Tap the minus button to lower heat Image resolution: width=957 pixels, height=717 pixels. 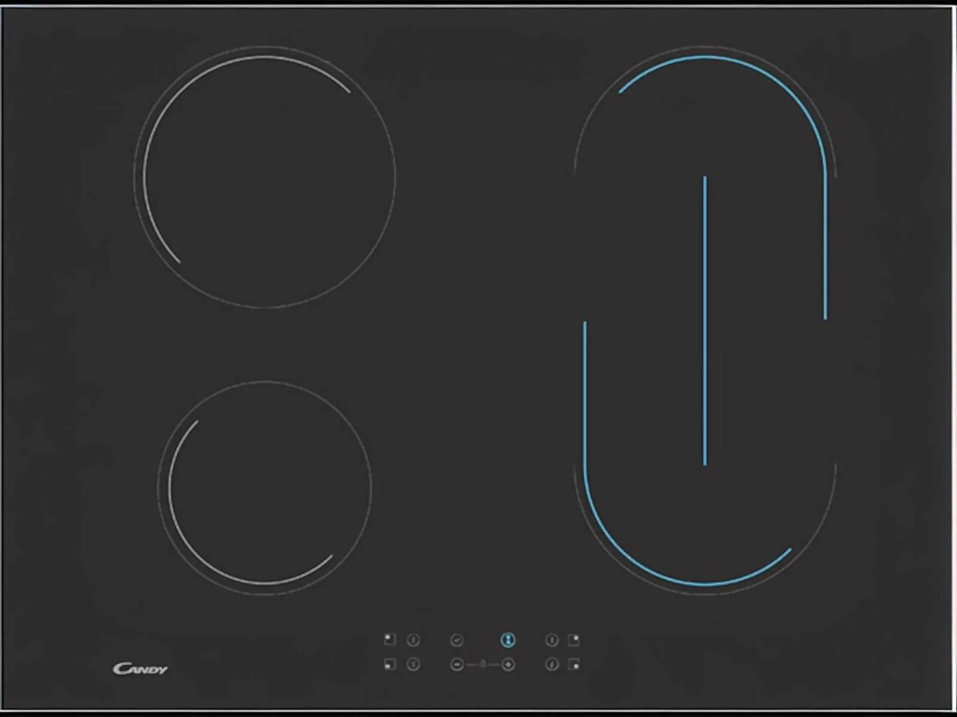(456, 664)
